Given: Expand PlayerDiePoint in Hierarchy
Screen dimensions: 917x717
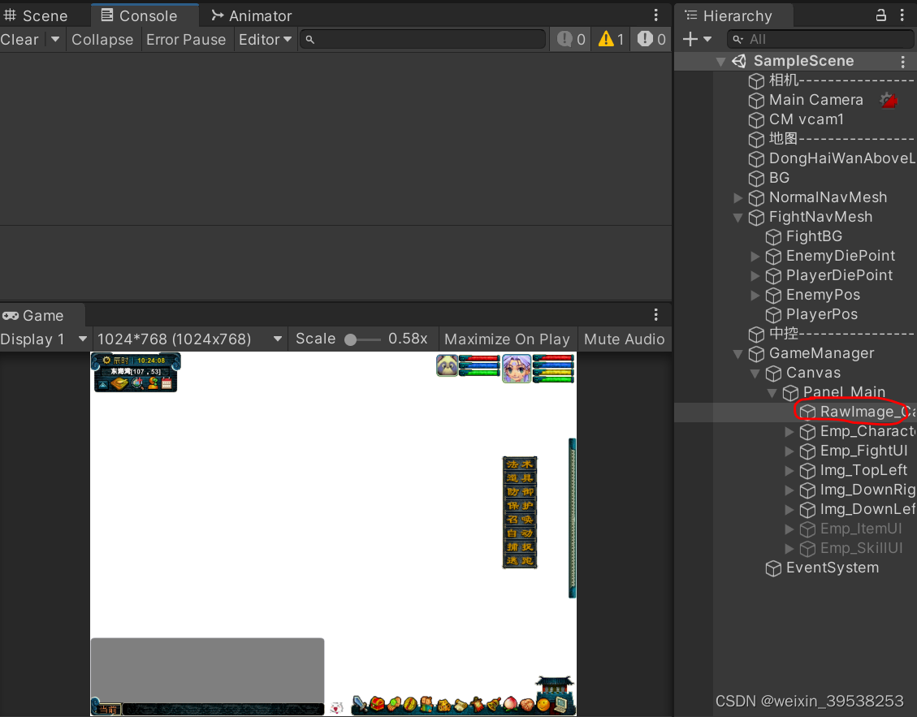Looking at the screenshot, I should click(x=755, y=275).
